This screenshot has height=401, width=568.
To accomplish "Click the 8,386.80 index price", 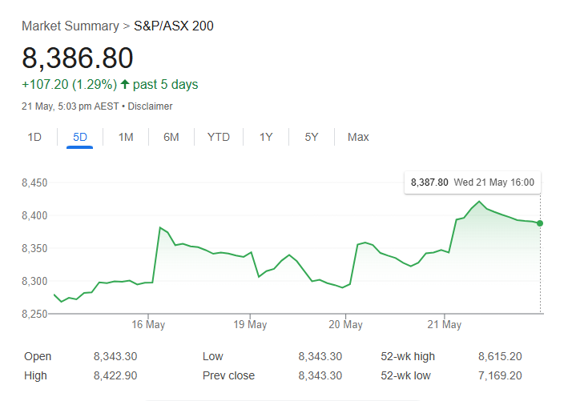I will (78, 58).
